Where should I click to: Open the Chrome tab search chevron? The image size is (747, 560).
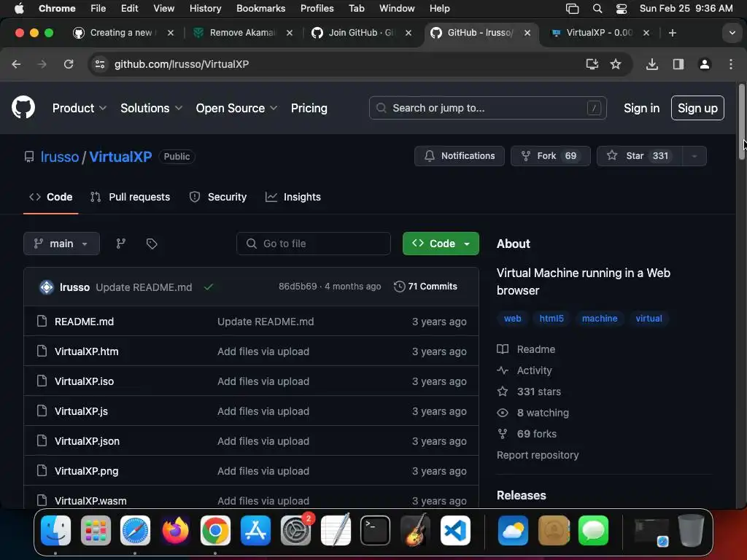[732, 33]
